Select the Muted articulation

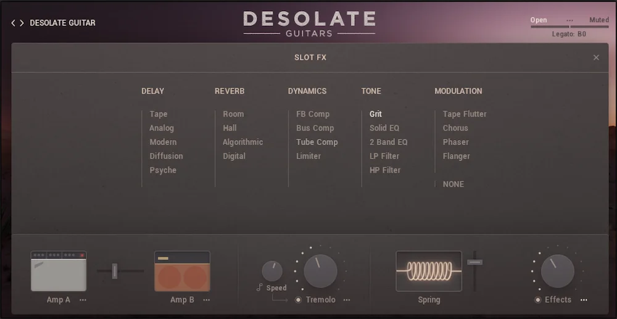(x=599, y=20)
